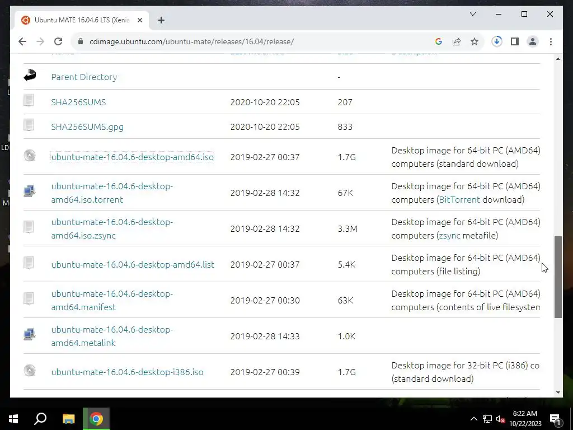Open the SHA256SUMS file link
The width and height of the screenshot is (573, 430).
(x=78, y=102)
